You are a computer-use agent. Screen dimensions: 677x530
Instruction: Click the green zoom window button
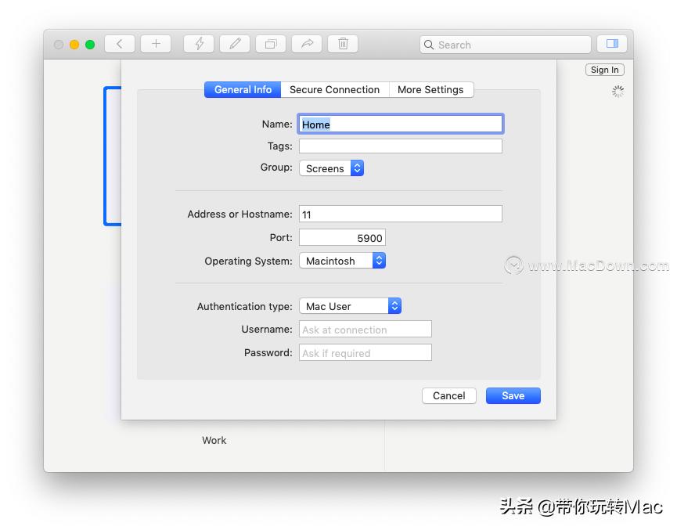[90, 45]
